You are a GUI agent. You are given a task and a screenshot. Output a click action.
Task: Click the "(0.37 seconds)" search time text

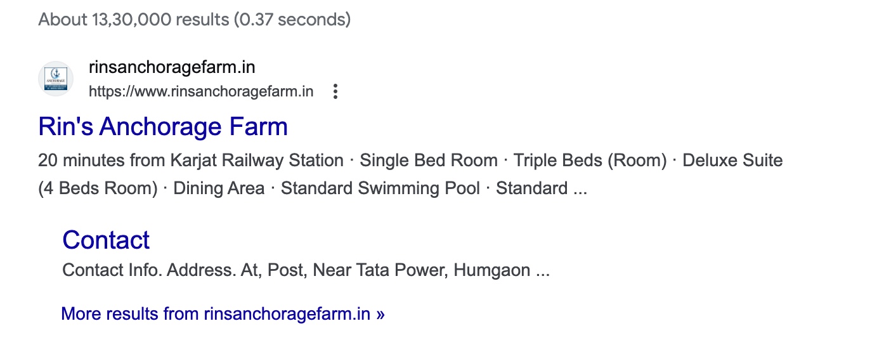tap(292, 19)
